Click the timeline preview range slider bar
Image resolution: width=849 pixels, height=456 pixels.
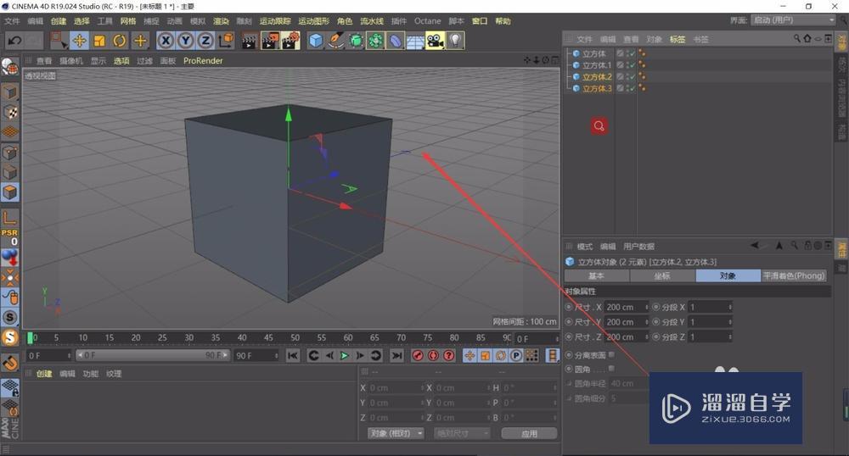coord(153,355)
